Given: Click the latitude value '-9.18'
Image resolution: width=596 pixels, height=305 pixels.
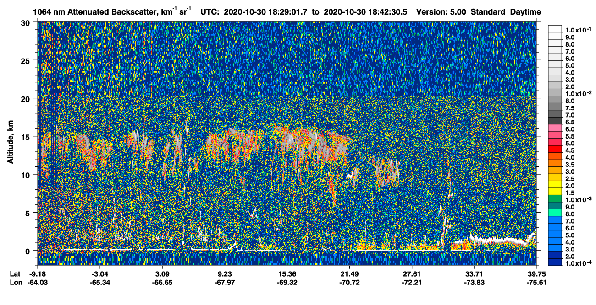Looking at the screenshot, I should click(38, 274).
